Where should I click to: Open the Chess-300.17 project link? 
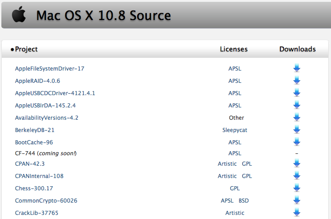pyautogui.click(x=34, y=188)
